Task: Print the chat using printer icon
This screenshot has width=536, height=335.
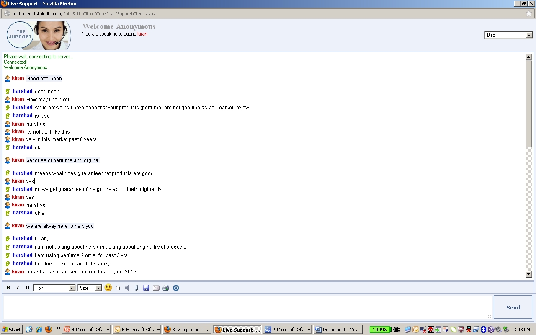Action: (x=166, y=288)
